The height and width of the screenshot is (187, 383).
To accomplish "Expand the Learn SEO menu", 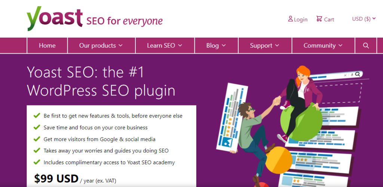I will click(x=165, y=45).
